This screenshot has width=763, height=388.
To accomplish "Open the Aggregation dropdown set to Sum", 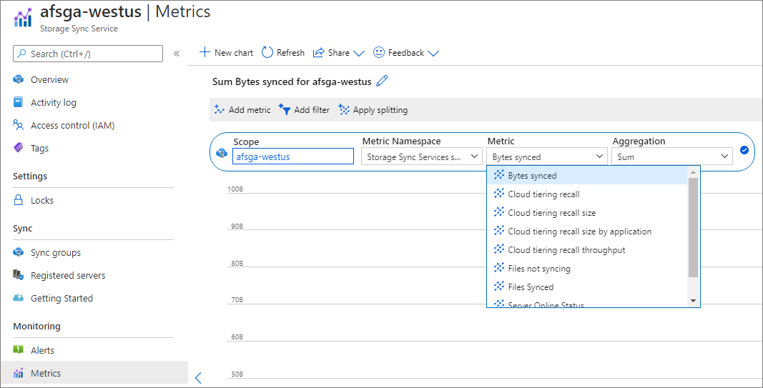I will coord(671,156).
